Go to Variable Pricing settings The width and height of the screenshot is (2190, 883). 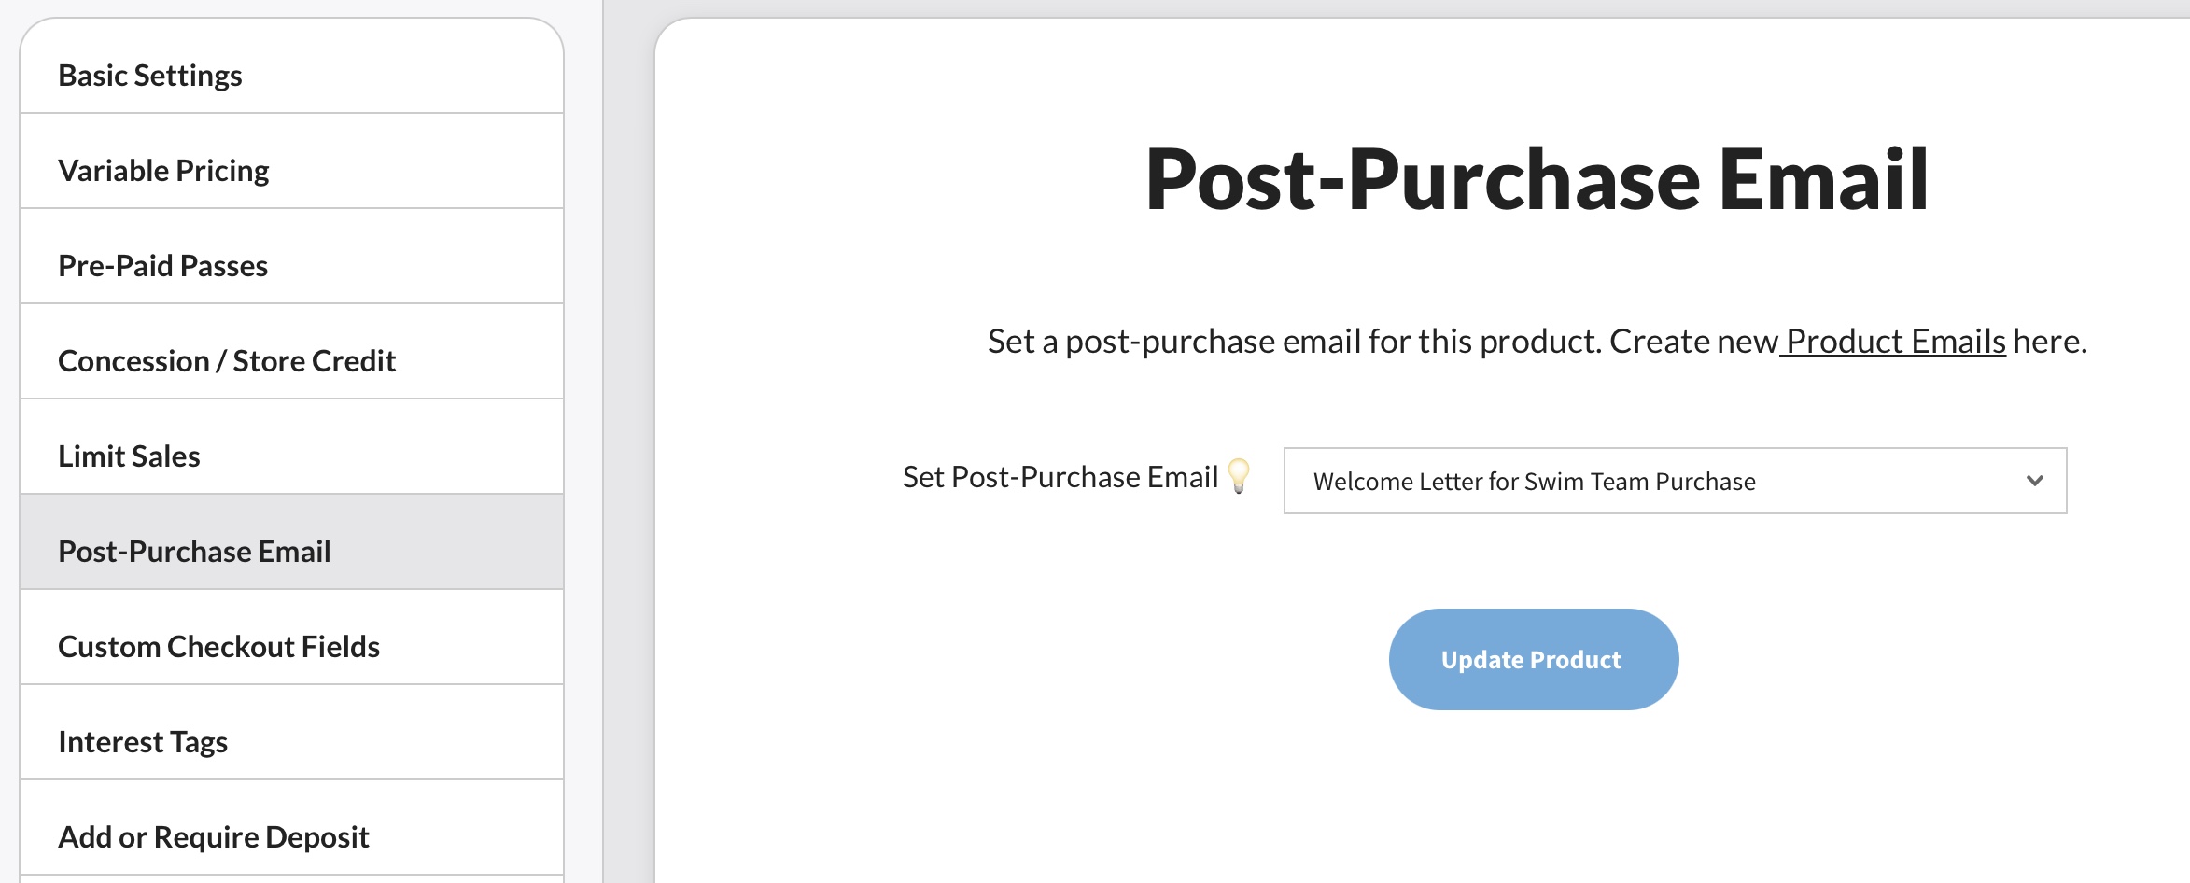[x=163, y=171]
